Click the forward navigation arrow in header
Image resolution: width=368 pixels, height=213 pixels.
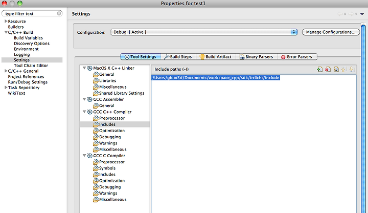pos(351,14)
